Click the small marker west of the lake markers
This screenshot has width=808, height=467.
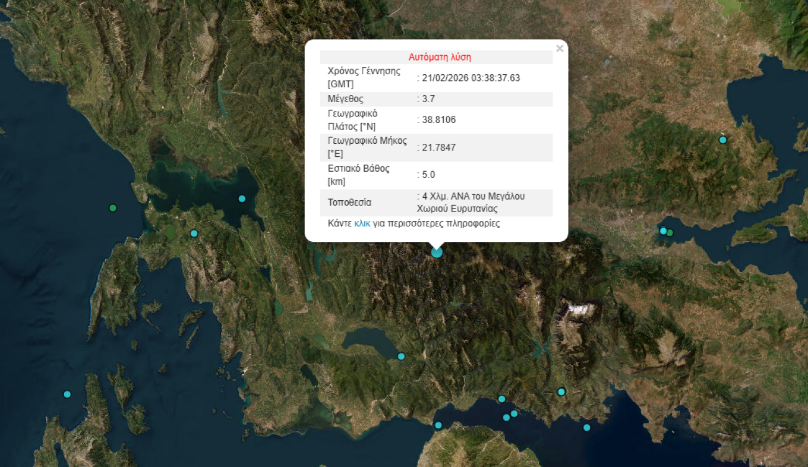coord(194,233)
